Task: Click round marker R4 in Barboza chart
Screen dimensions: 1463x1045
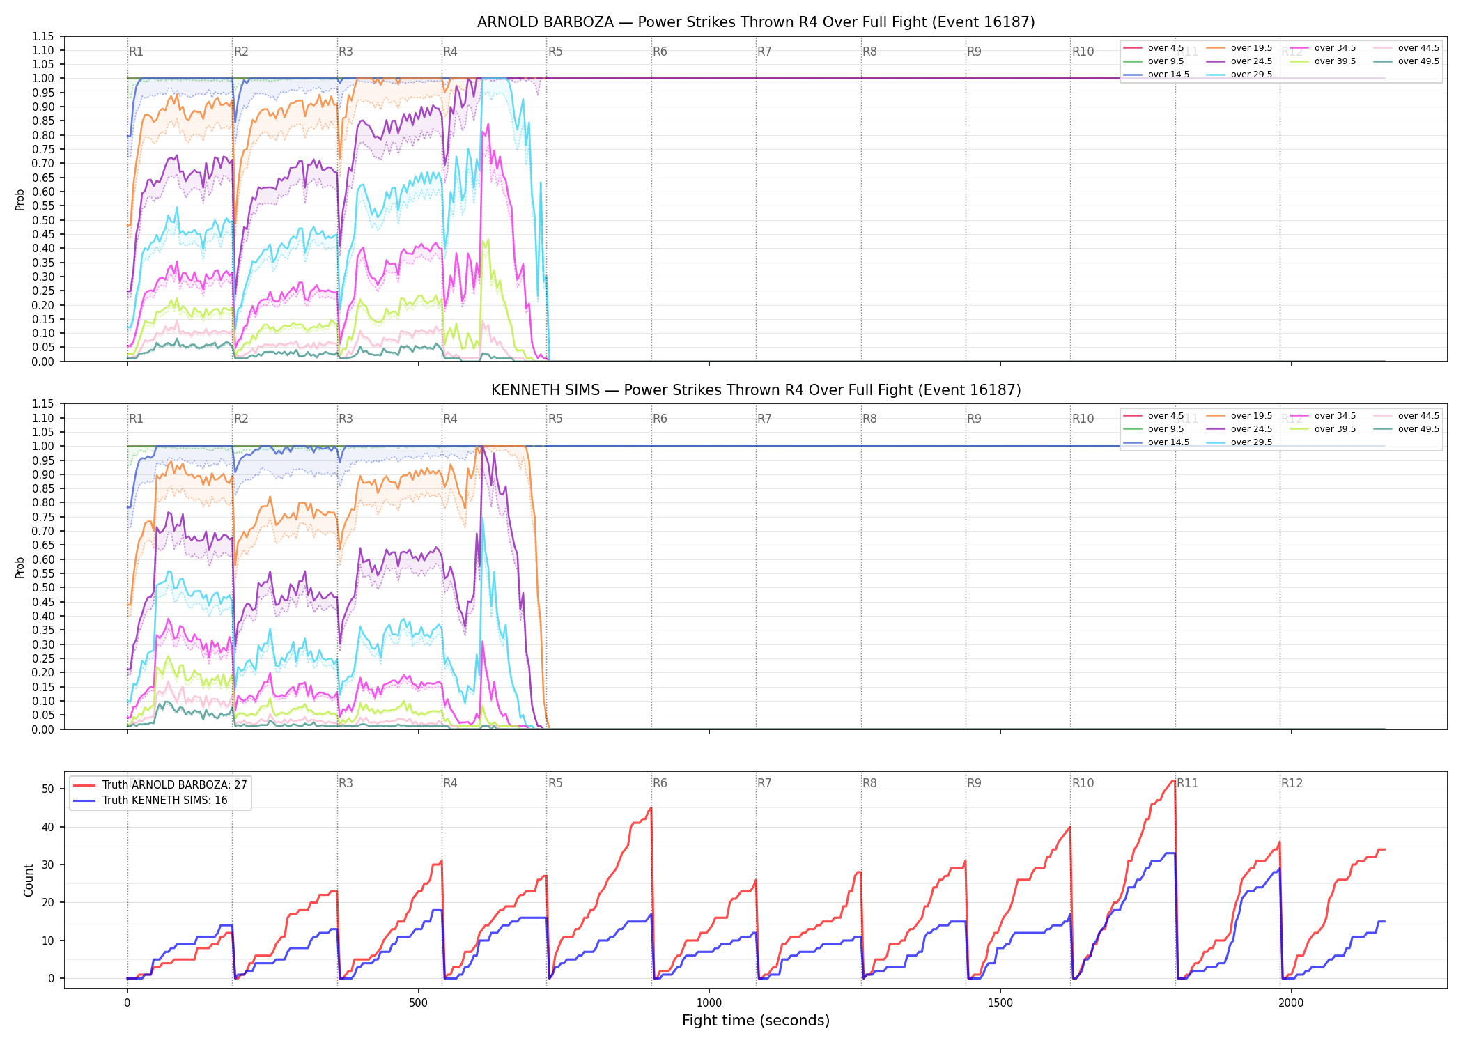Action: pos(450,52)
